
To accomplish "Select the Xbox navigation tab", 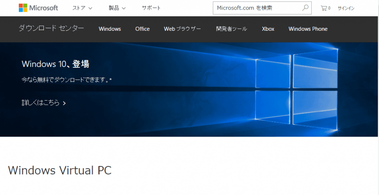I will [268, 29].
